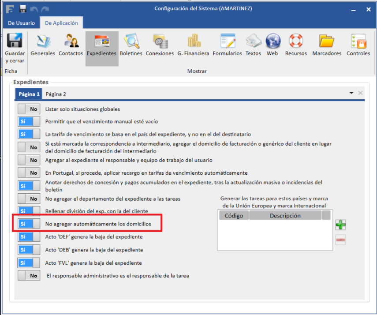The width and height of the screenshot is (377, 315).
Task: Toggle 'Listar solo situaciones globales' switch
Action: pyautogui.click(x=29, y=109)
